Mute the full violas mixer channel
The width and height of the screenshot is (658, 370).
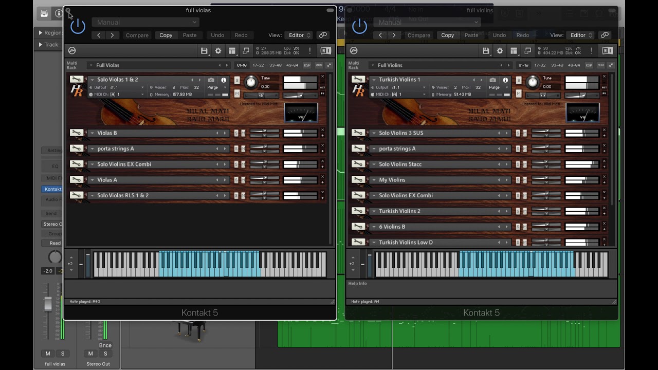(x=48, y=354)
